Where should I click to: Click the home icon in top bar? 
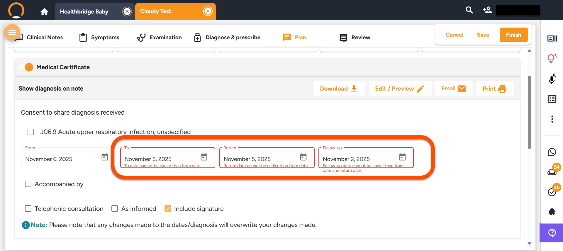click(x=44, y=12)
